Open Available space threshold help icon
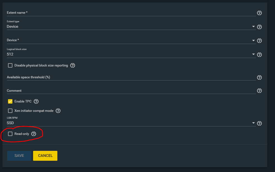This screenshot has height=172, width=275. pos(259,77)
